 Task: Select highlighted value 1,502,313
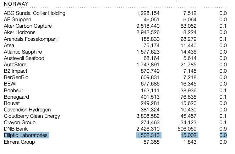tap(148, 135)
